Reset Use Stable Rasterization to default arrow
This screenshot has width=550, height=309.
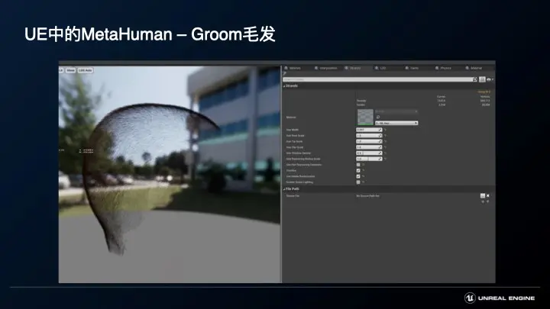click(x=363, y=176)
